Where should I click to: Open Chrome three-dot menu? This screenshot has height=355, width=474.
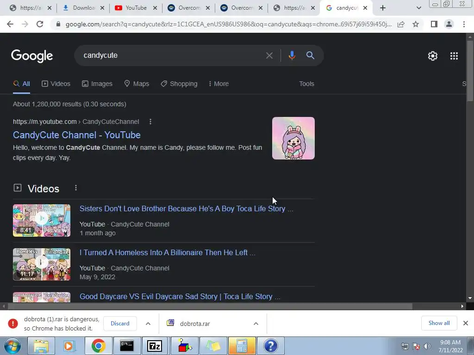464,24
